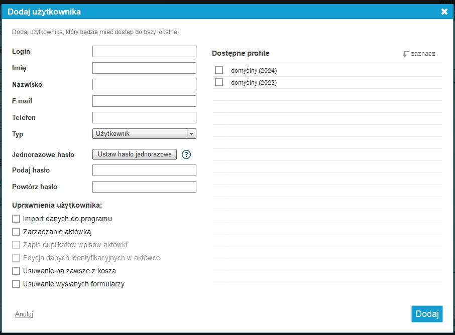Enable Import danych do programu permission

tap(16, 219)
